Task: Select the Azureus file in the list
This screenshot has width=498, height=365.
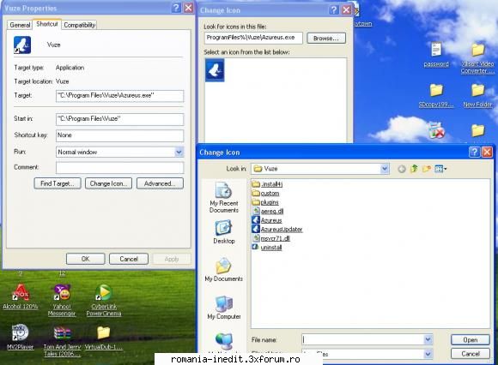Action: (267, 220)
